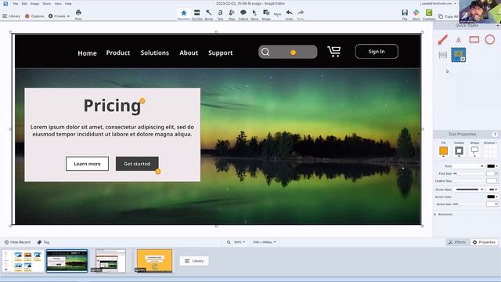Click the Outline Size value field
Screen dimensions: 501x282
click(492, 181)
